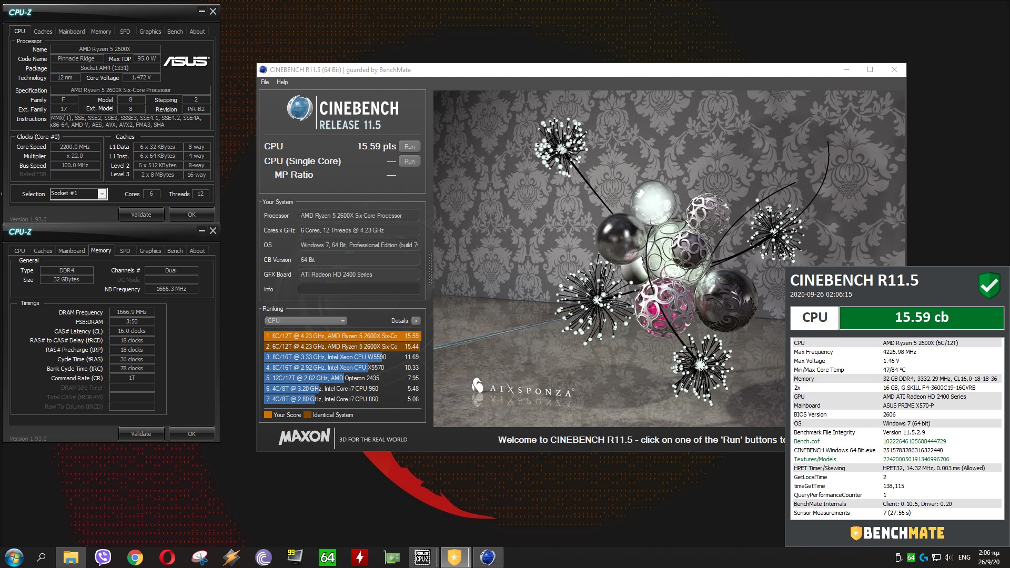Open the BitTorrent taskbar icon

(x=264, y=557)
